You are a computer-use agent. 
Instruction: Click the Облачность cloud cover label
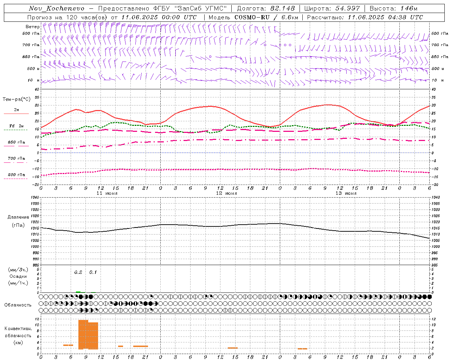coord(18,305)
